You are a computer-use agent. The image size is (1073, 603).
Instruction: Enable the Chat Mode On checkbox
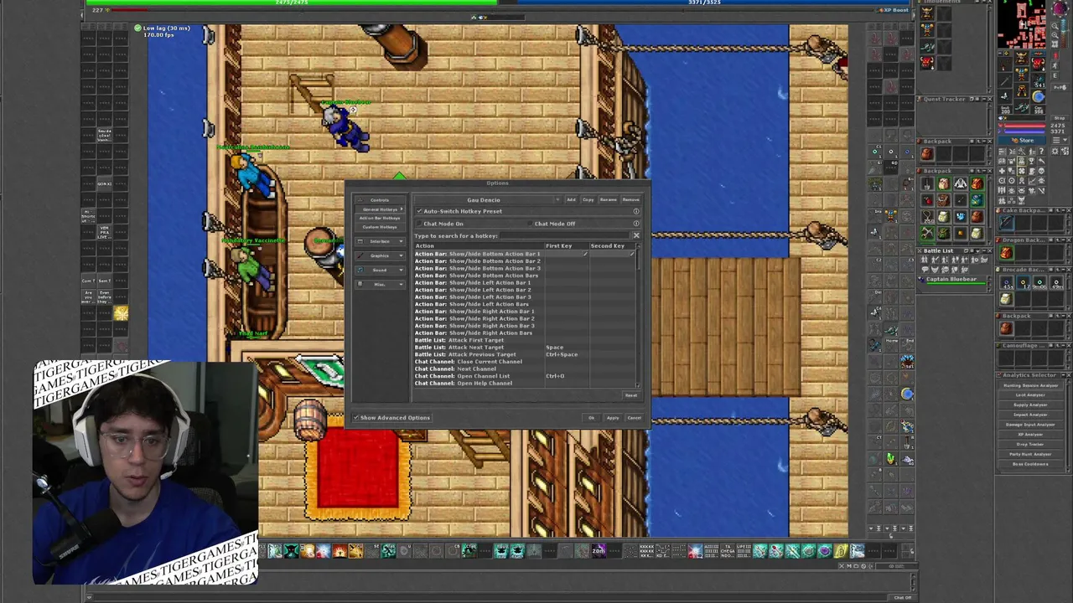pyautogui.click(x=419, y=224)
